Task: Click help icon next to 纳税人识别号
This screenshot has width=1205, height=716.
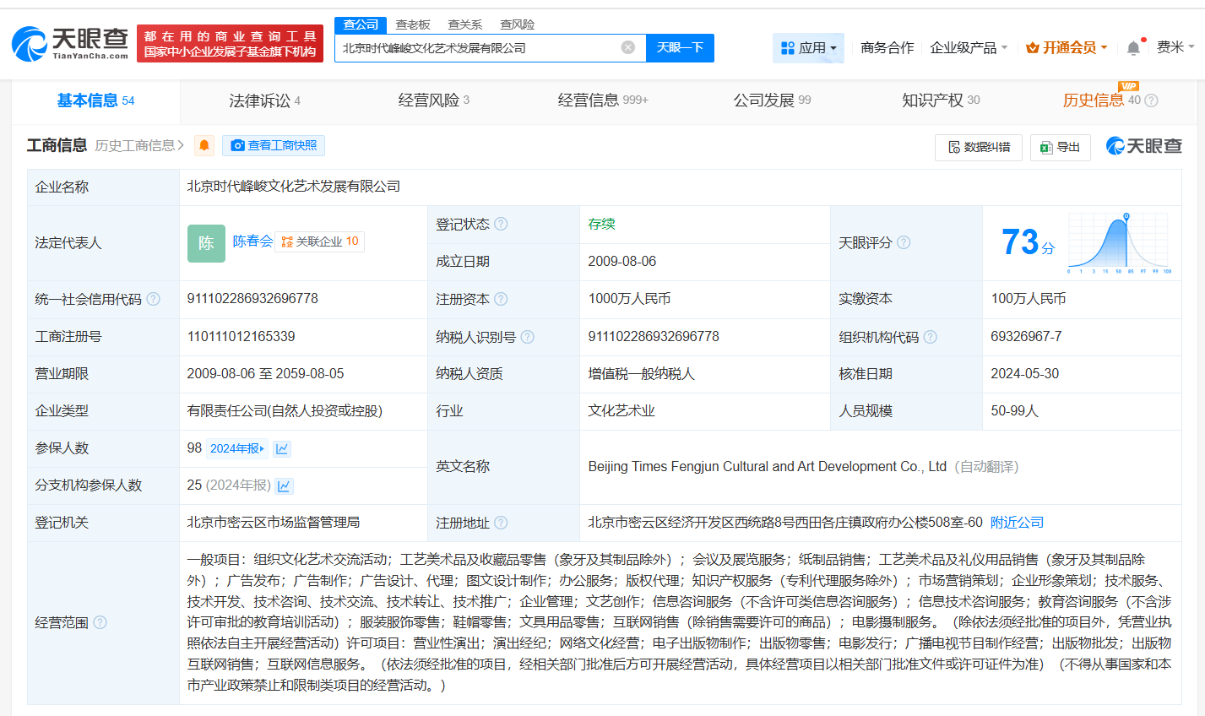Action: point(528,337)
